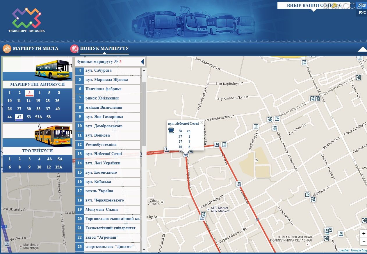Select bus route 53A
Viewport: 367px width, 254px height.
39,117
